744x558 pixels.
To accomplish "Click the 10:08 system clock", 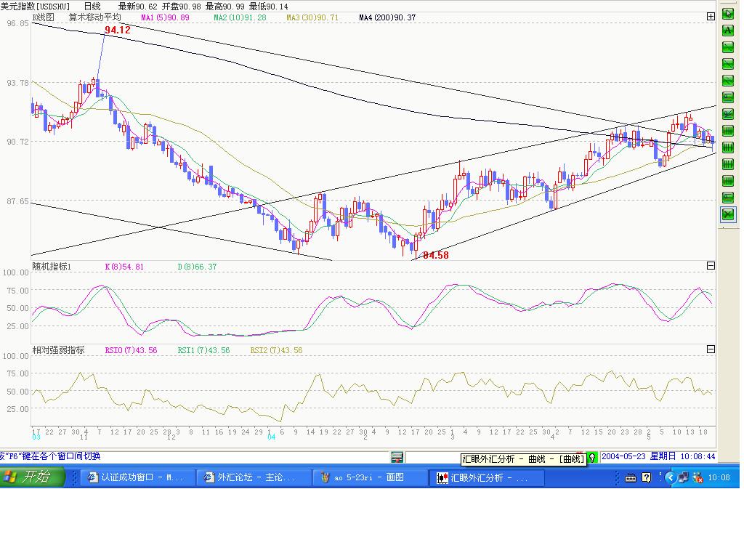I will click(719, 477).
